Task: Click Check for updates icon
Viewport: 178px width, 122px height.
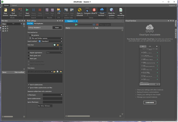Action: point(112,10)
